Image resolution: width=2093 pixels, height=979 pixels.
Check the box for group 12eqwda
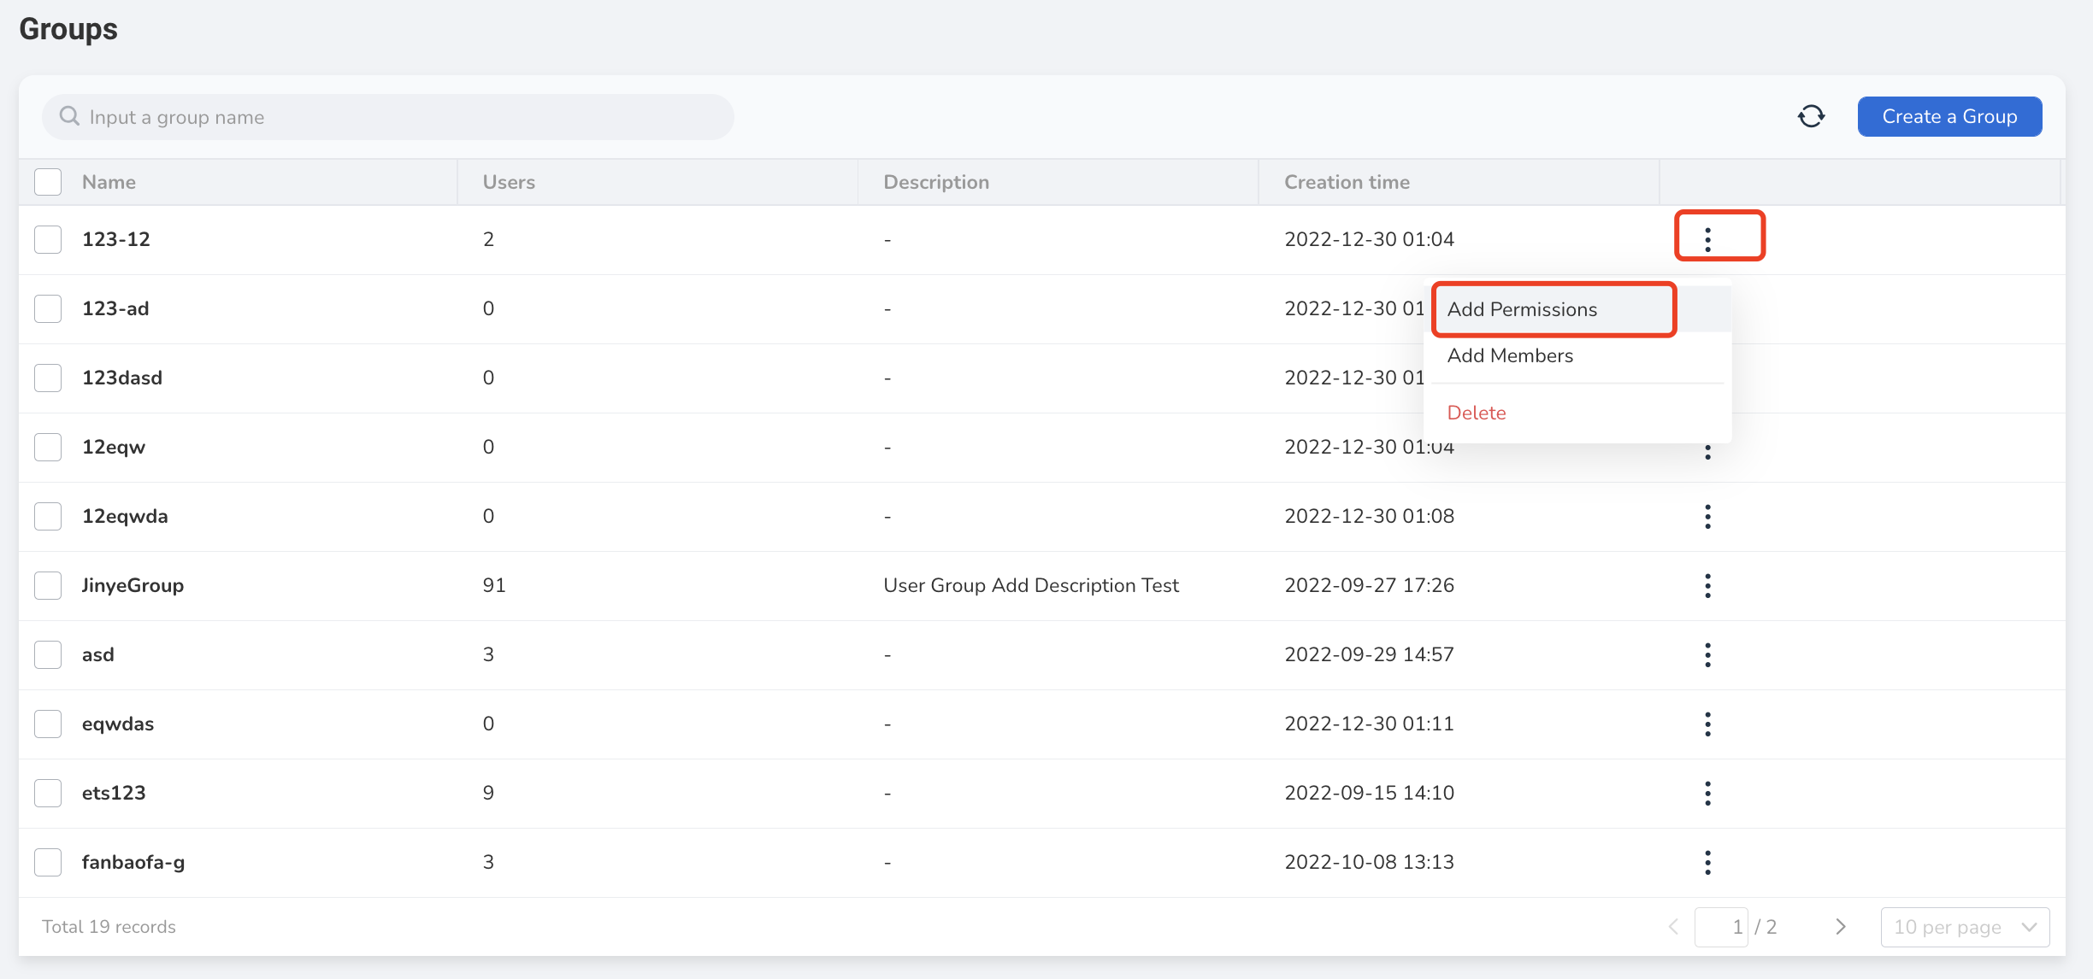48,516
